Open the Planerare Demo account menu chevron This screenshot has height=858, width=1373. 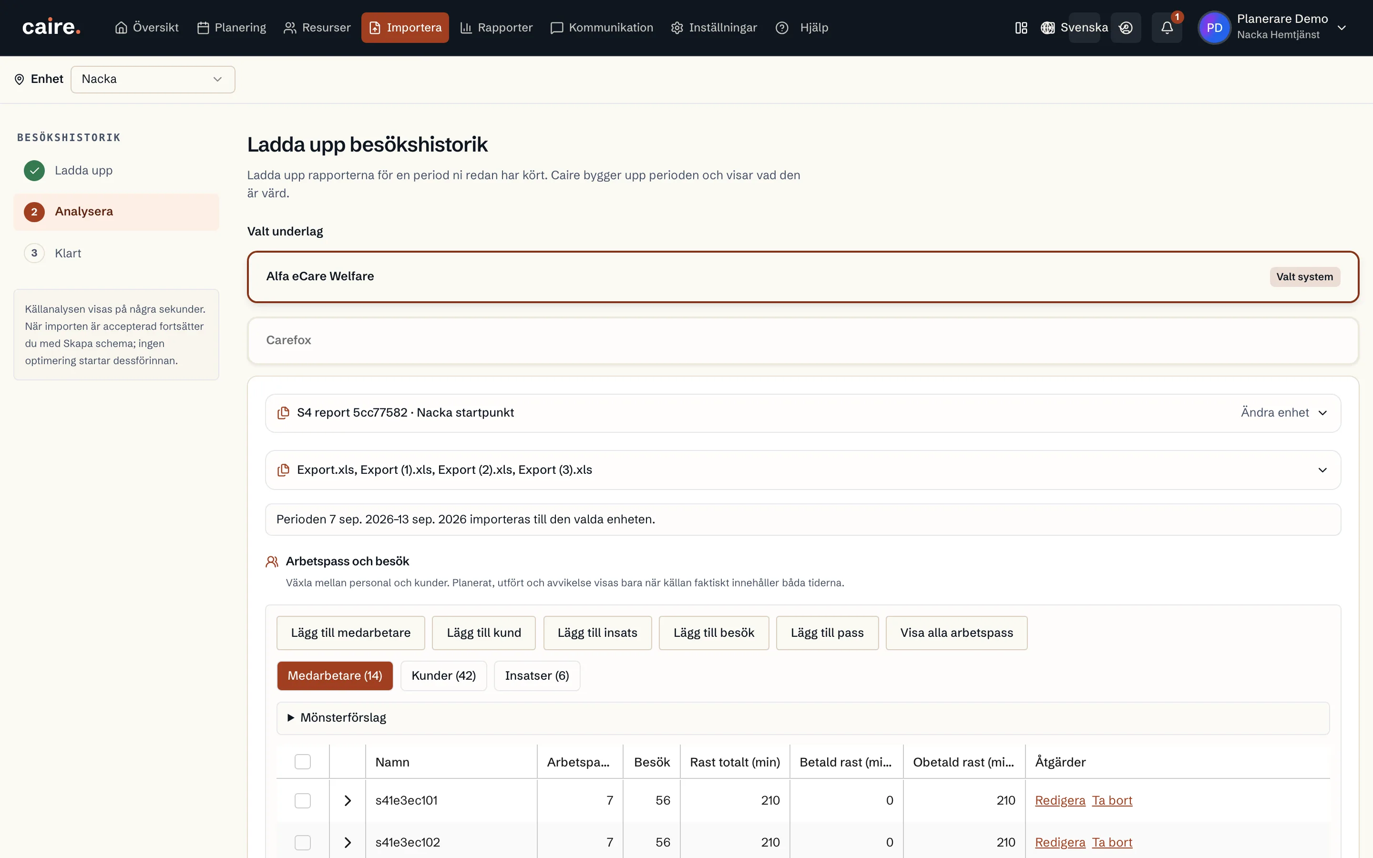[1341, 28]
